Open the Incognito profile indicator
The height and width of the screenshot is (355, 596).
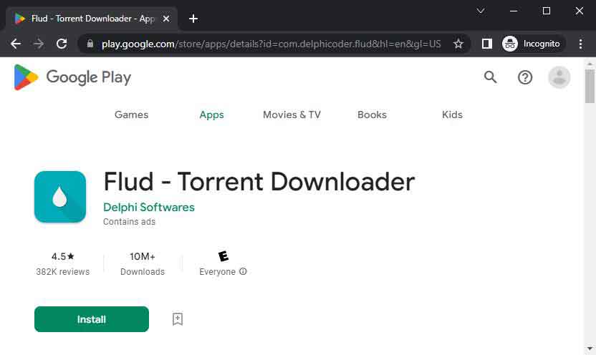pos(532,44)
